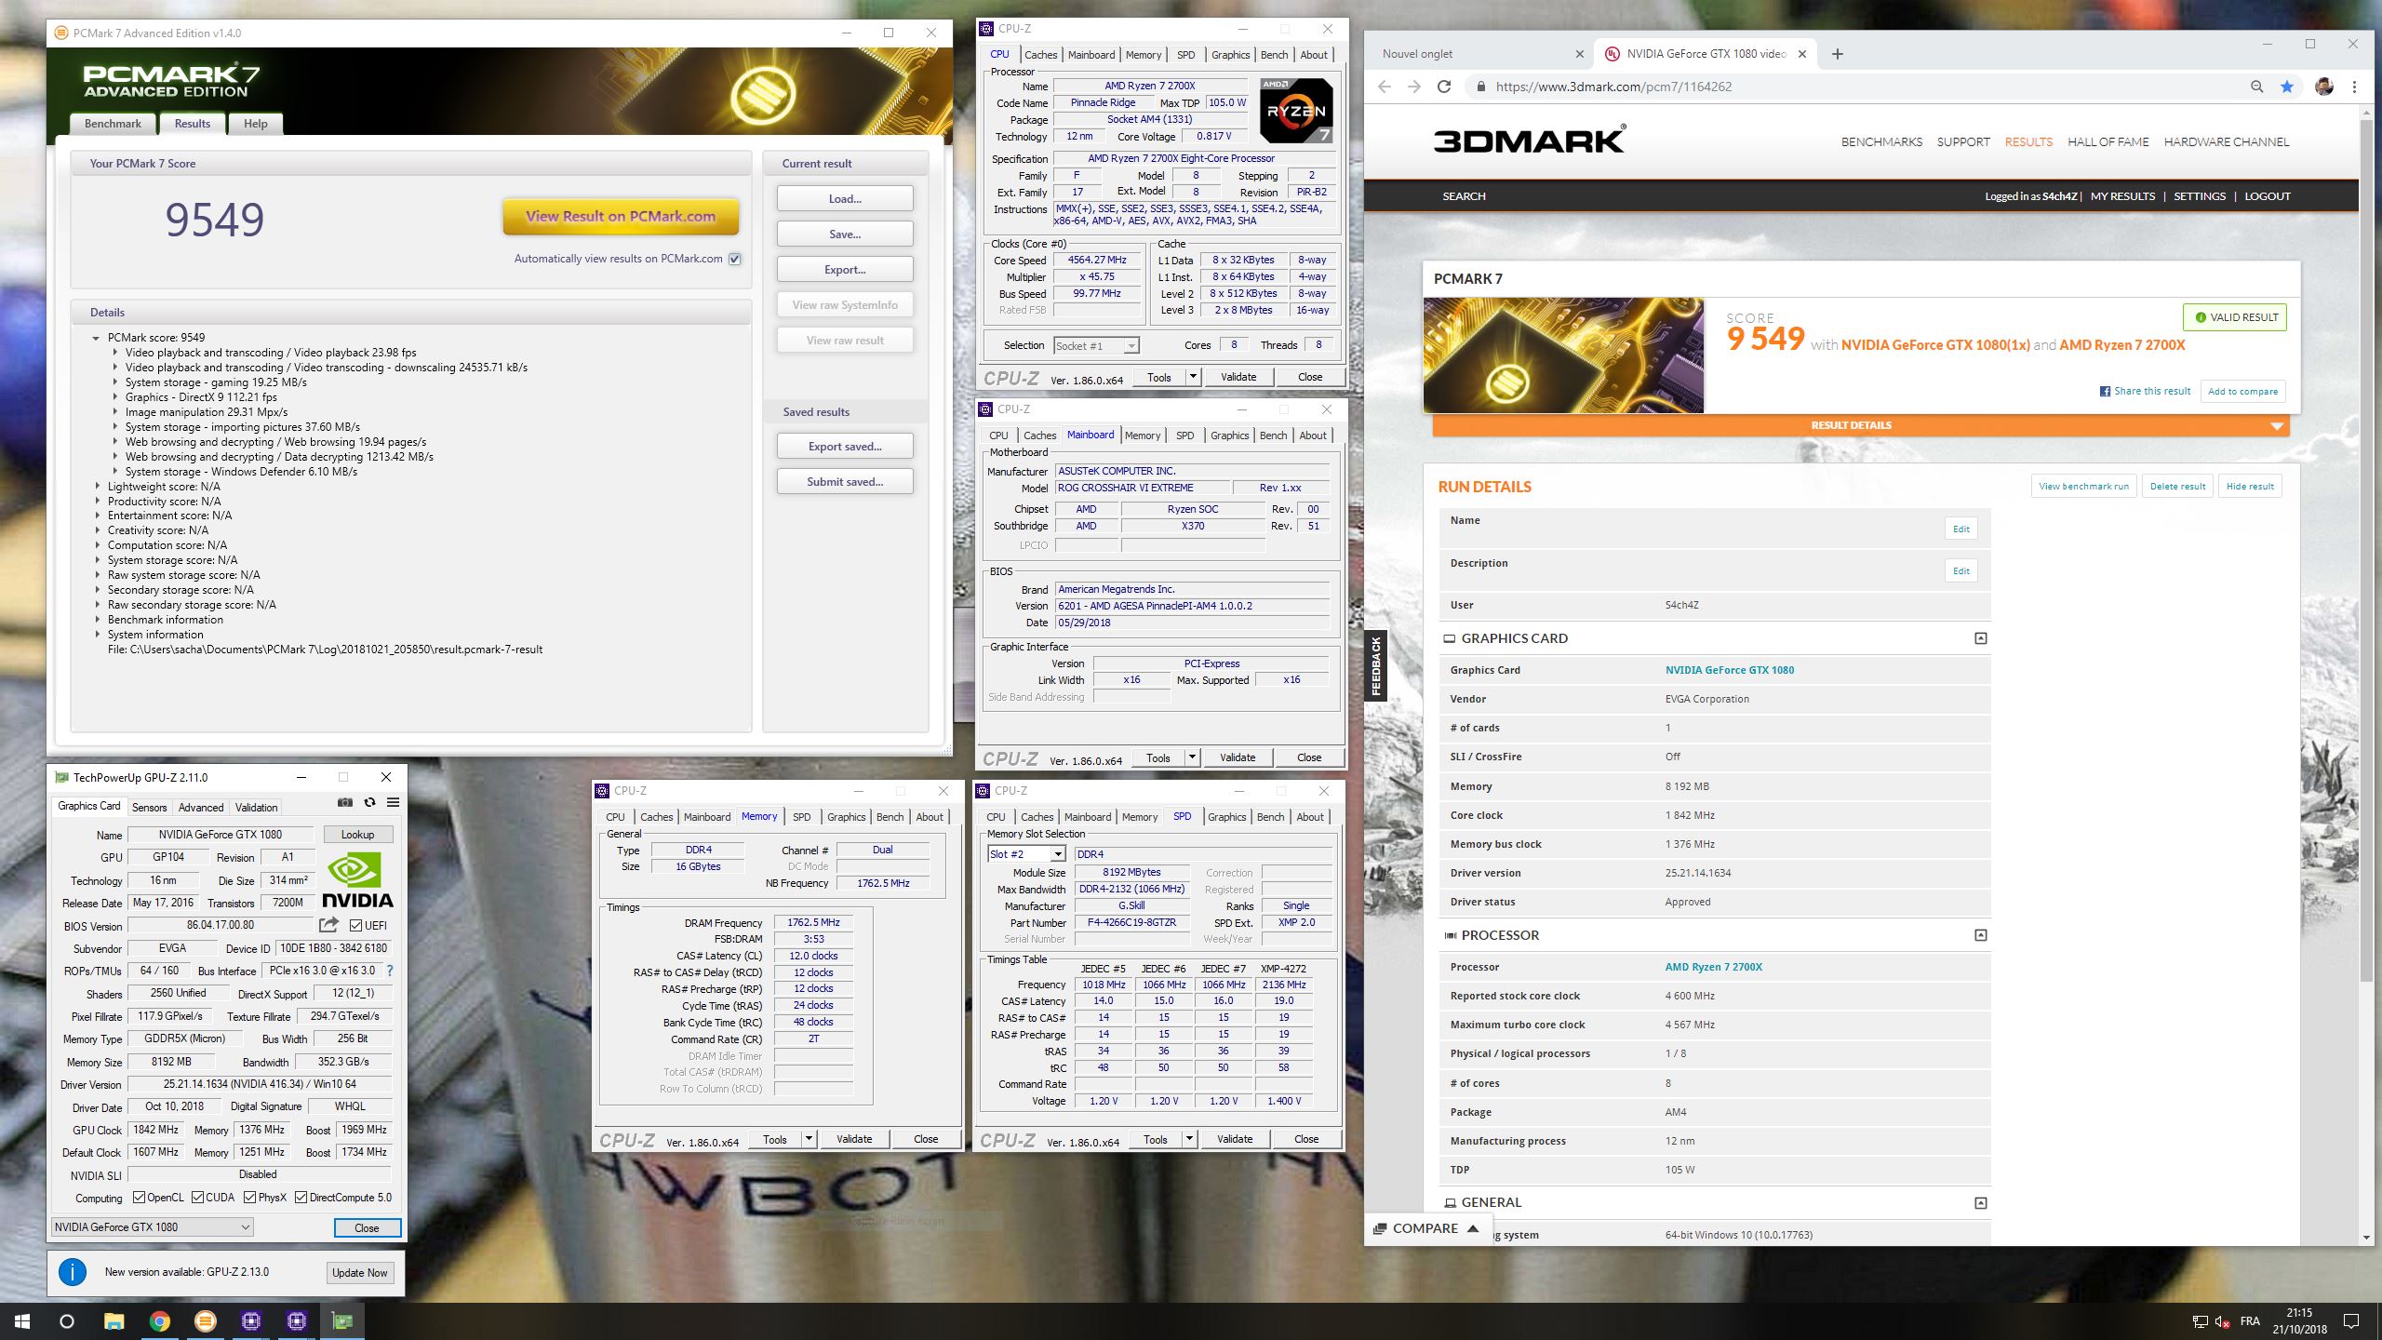Click the GPU-Z screenshot camera icon
This screenshot has height=1340, width=2382.
pyautogui.click(x=345, y=802)
